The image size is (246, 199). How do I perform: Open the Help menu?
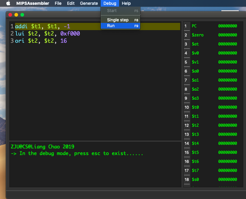(126, 3)
